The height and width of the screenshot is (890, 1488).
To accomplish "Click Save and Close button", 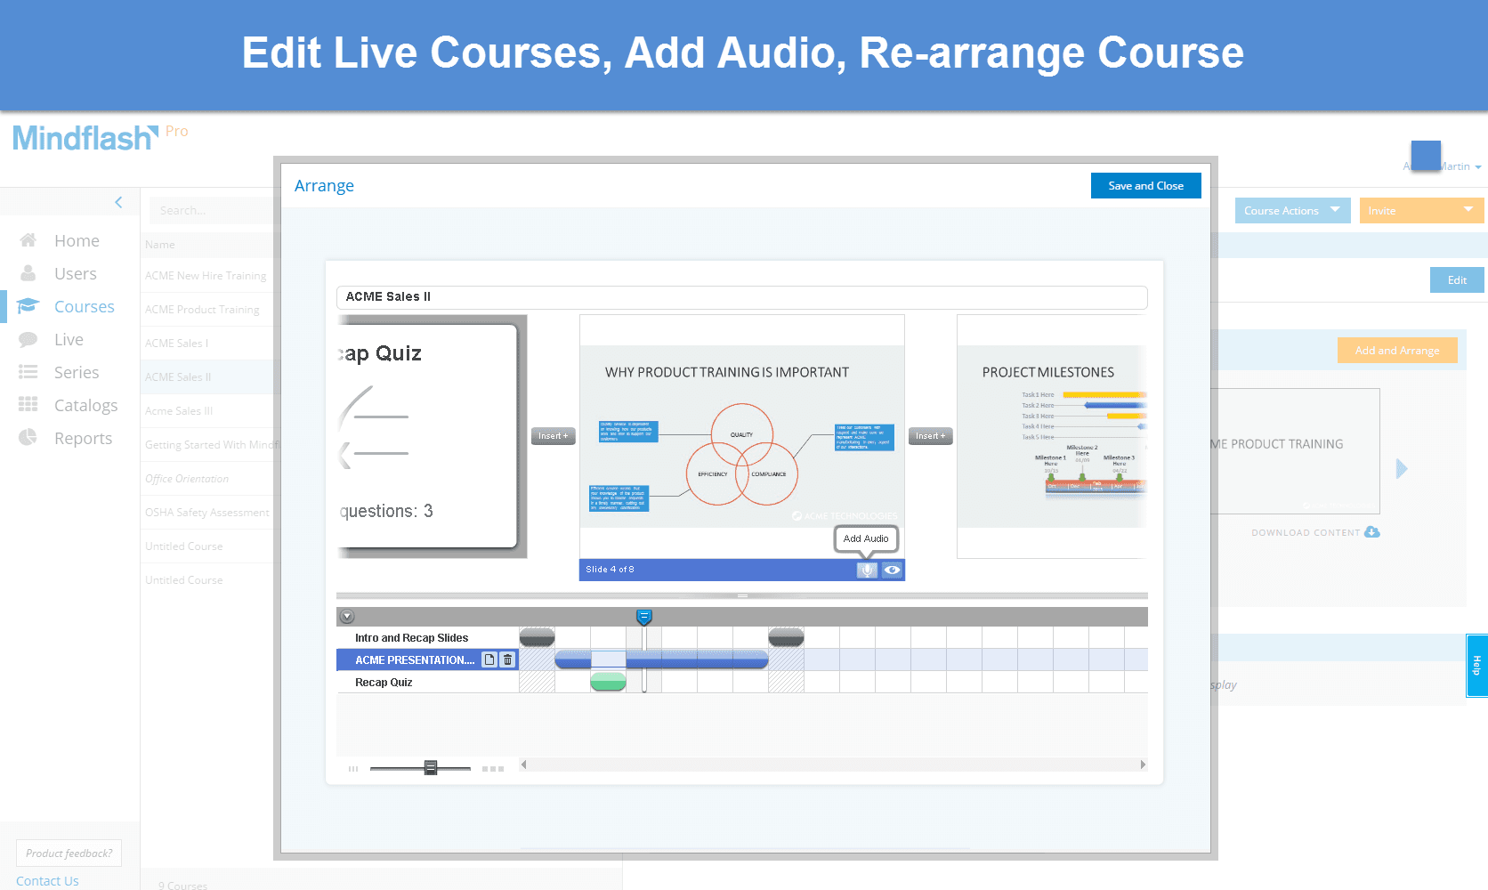I will pyautogui.click(x=1145, y=186).
